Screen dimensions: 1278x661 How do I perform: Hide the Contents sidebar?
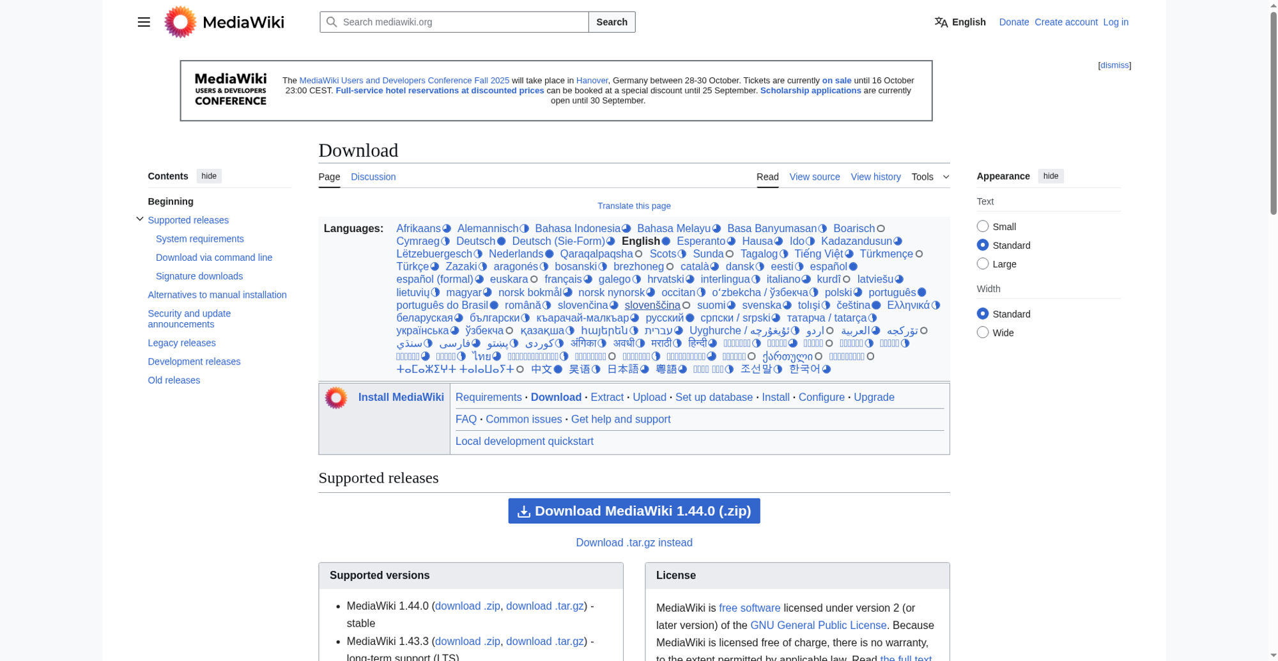209,176
